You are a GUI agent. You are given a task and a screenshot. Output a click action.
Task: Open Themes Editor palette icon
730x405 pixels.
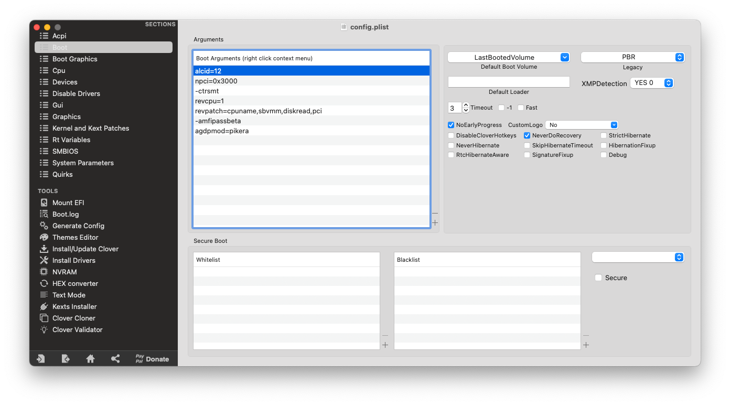click(x=44, y=237)
